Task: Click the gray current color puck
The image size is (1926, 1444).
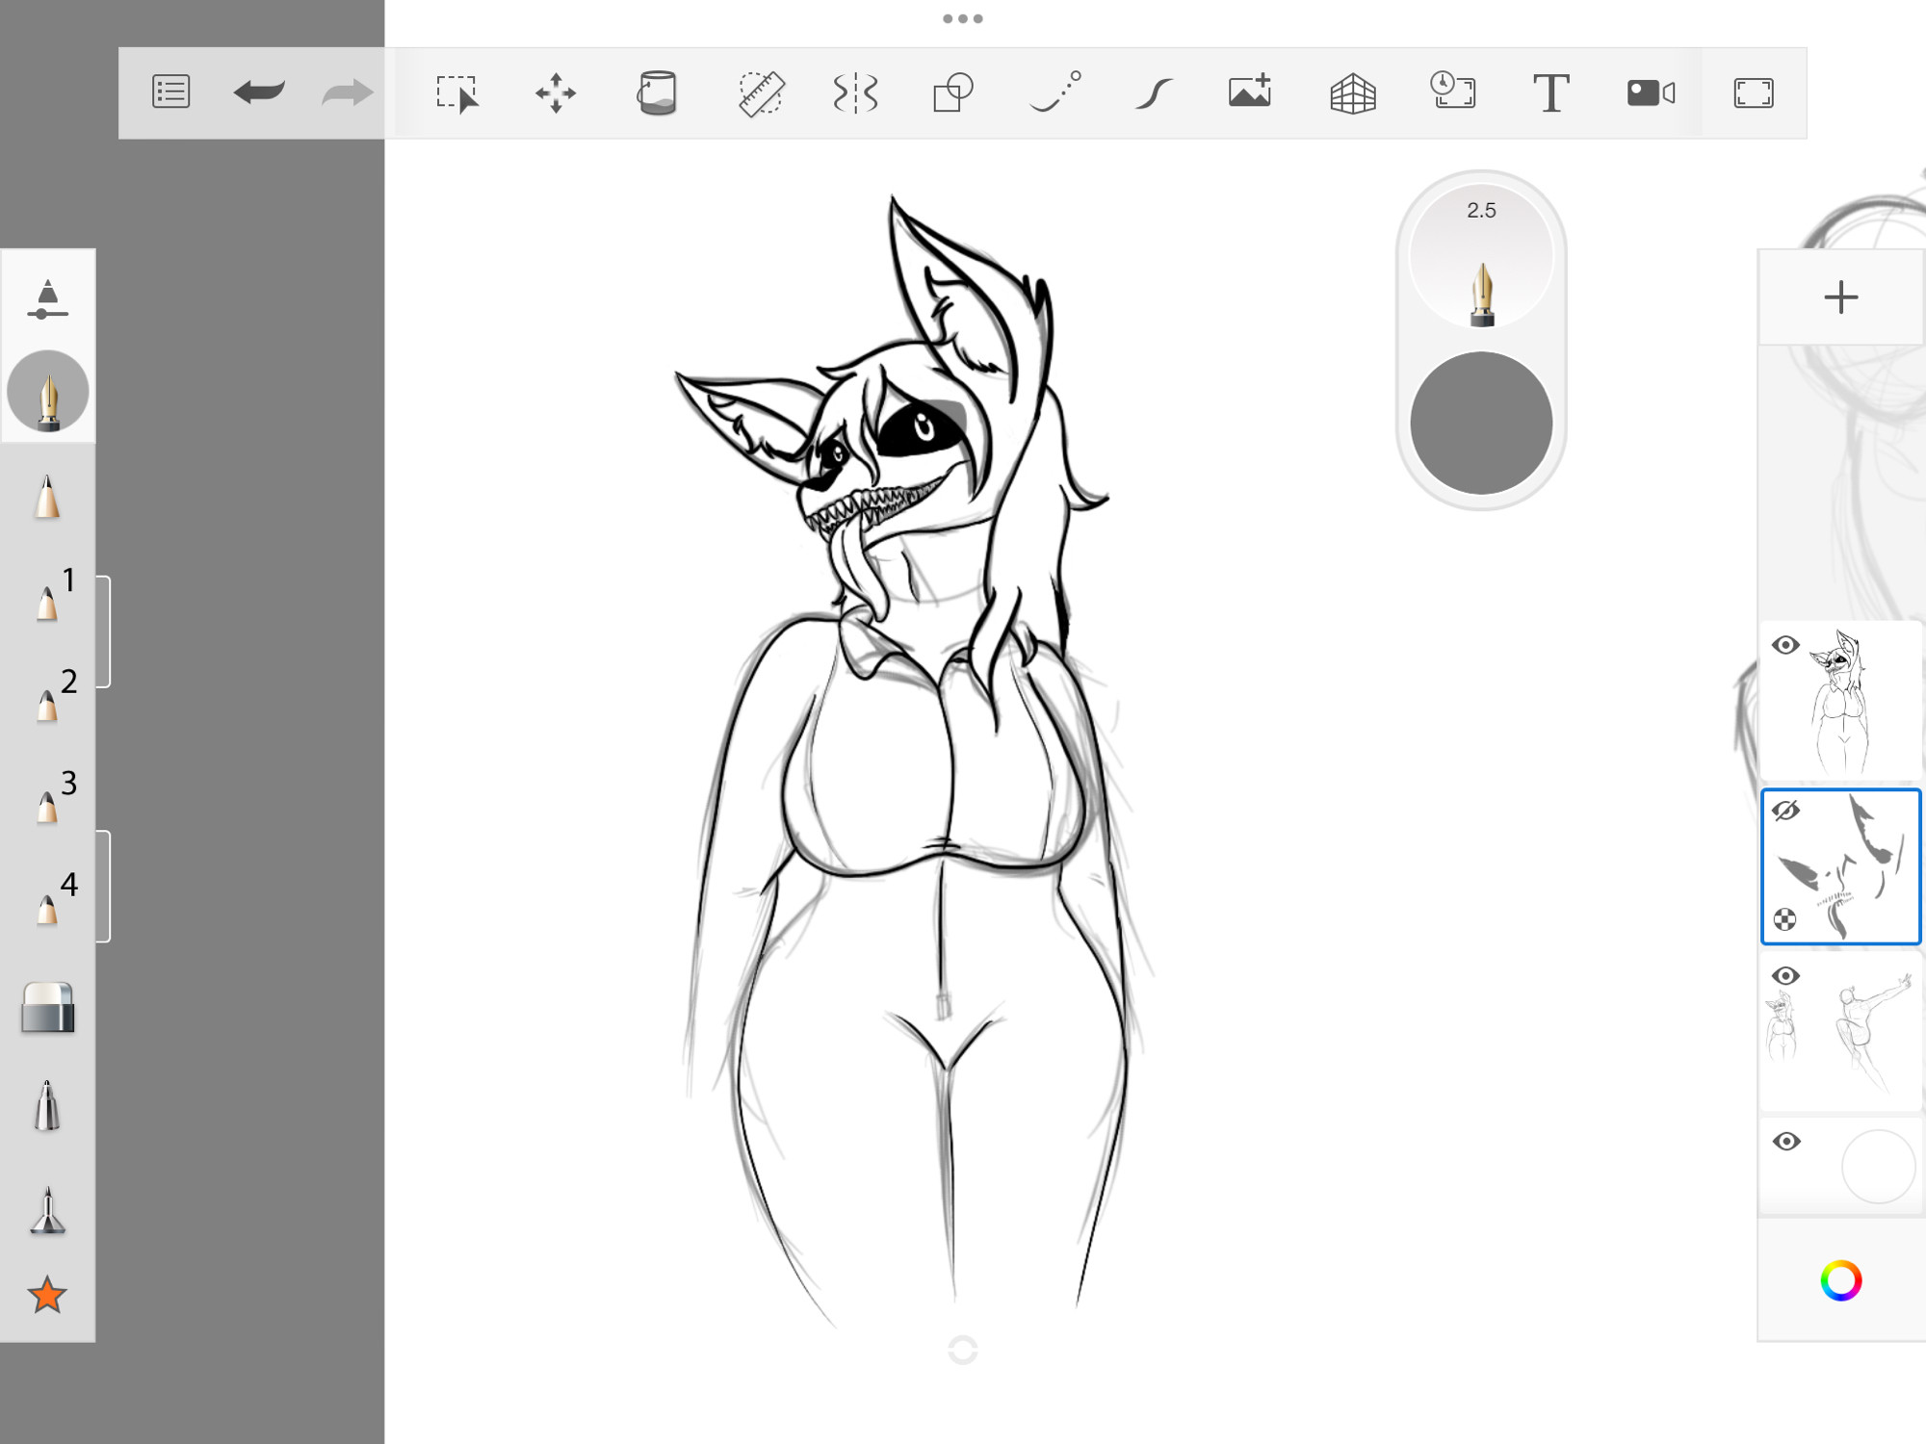Action: tap(1481, 423)
